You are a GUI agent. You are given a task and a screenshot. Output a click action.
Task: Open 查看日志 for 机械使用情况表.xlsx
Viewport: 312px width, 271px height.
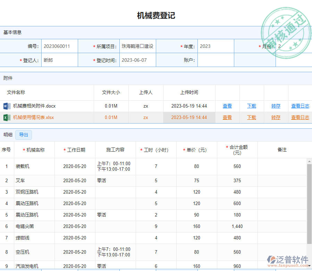coord(300,117)
